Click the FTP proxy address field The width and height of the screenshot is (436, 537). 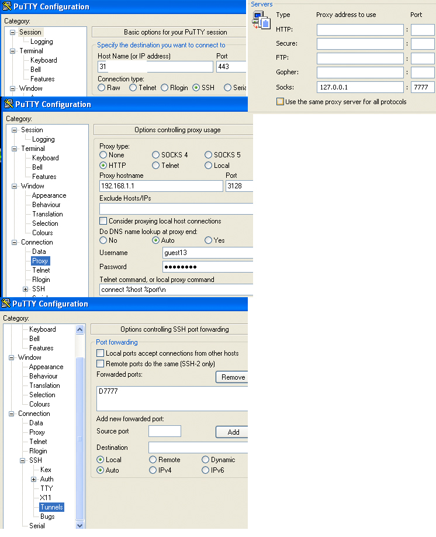[x=360, y=58]
